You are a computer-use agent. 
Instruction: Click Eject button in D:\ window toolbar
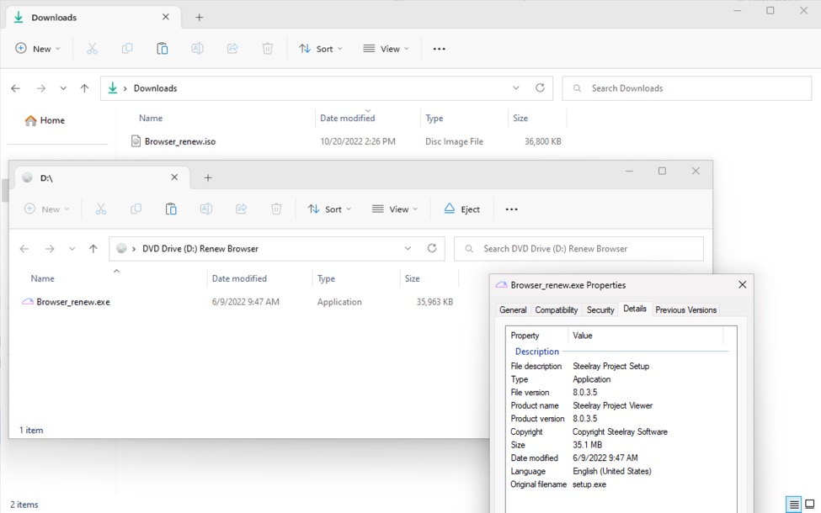pos(461,209)
